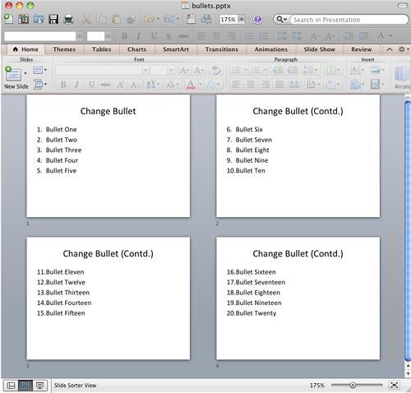Click the Save floppy disk icon
Image resolution: width=411 pixels, height=393 pixels.
[x=53, y=19]
